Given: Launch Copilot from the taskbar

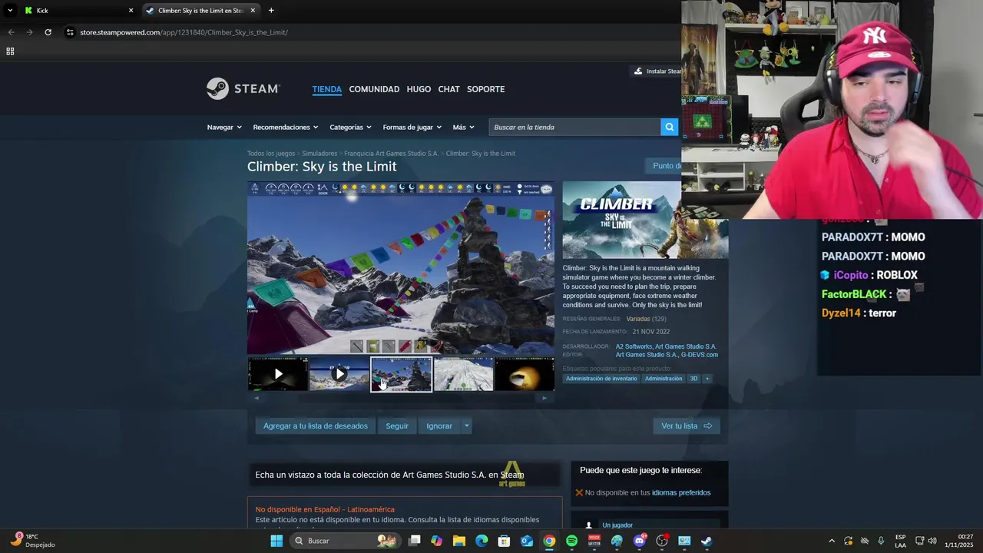Looking at the screenshot, I should coord(437,541).
